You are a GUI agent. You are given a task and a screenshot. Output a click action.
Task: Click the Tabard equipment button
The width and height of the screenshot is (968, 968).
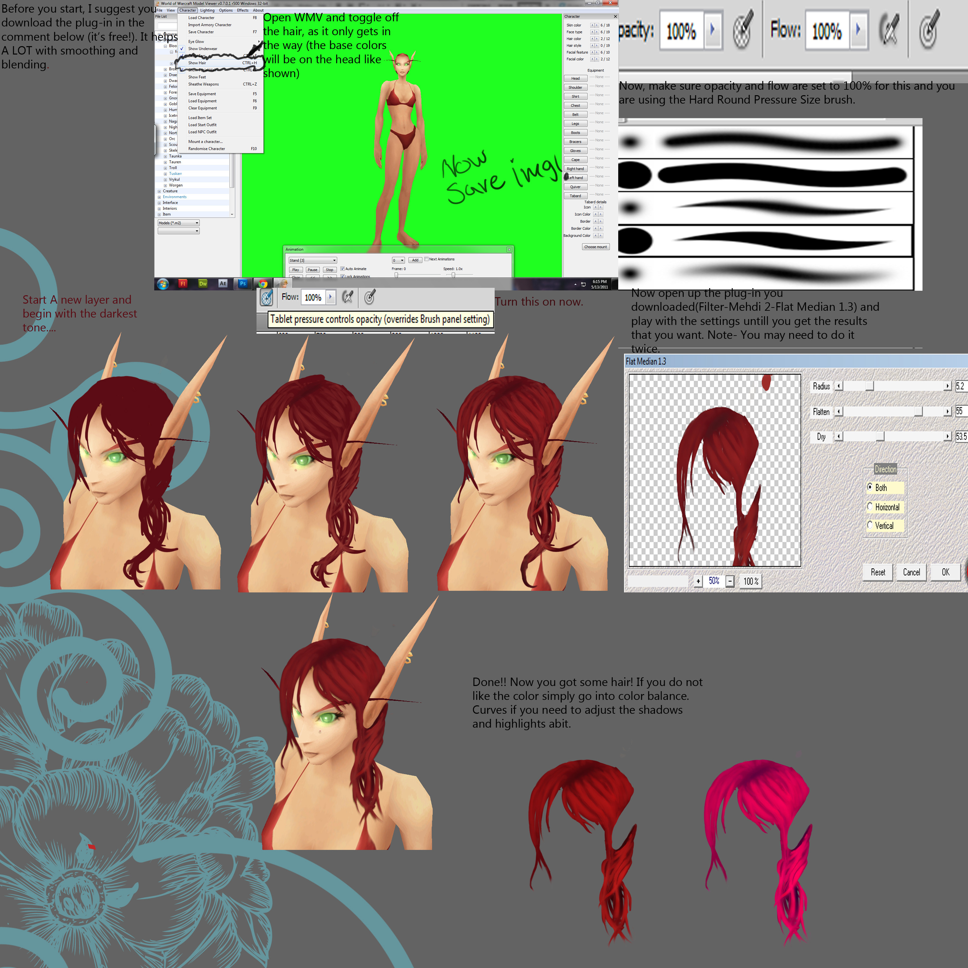575,196
